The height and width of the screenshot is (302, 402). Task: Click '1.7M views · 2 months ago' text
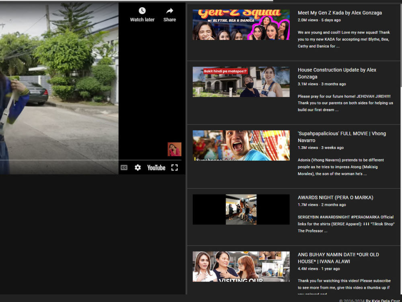[322, 205]
